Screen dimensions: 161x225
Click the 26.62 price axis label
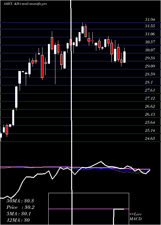(x=150, y=106)
